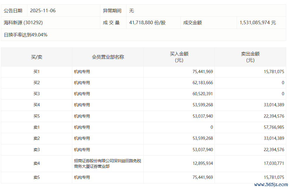Click the 成交金额 label
This screenshot has height=189, width=290.
193,22
